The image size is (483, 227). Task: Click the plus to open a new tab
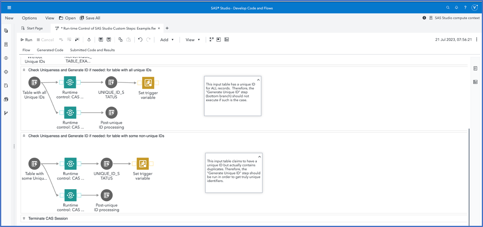click(x=167, y=28)
